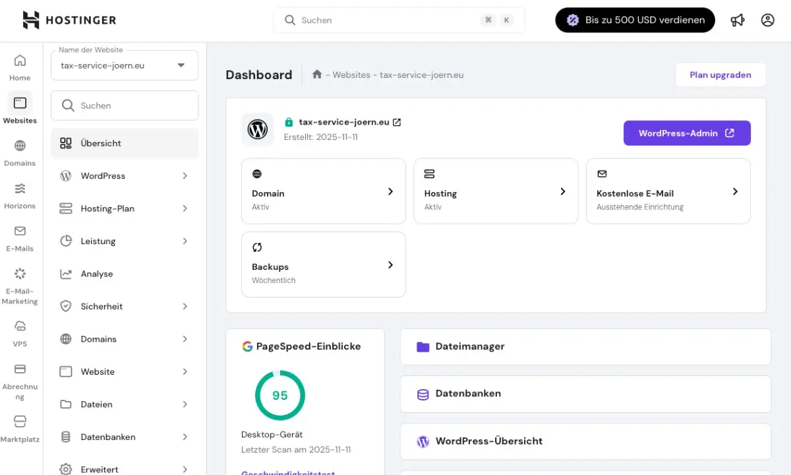
Task: Select Übersicht in the sidebar menu
Action: click(101, 143)
